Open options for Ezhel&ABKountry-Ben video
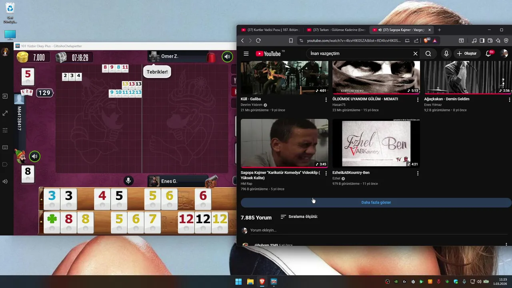 coord(418,173)
